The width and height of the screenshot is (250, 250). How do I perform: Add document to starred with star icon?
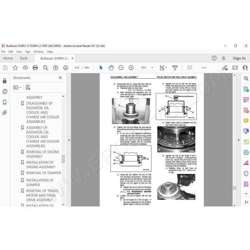(15, 68)
